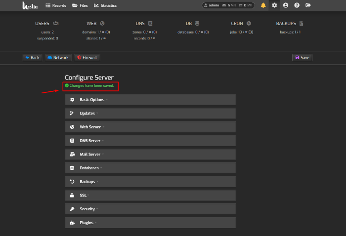Click the Back button
This screenshot has width=346, height=236.
(x=33, y=57)
